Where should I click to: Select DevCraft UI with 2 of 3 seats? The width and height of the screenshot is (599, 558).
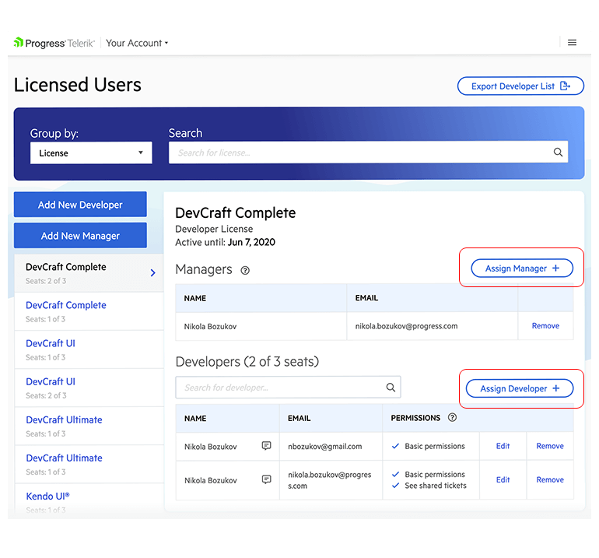89,388
